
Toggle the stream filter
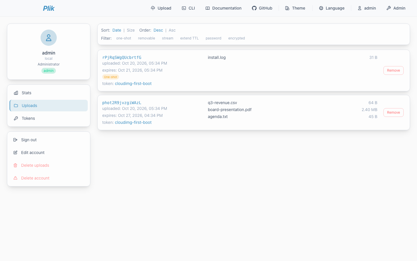pyautogui.click(x=168, y=38)
